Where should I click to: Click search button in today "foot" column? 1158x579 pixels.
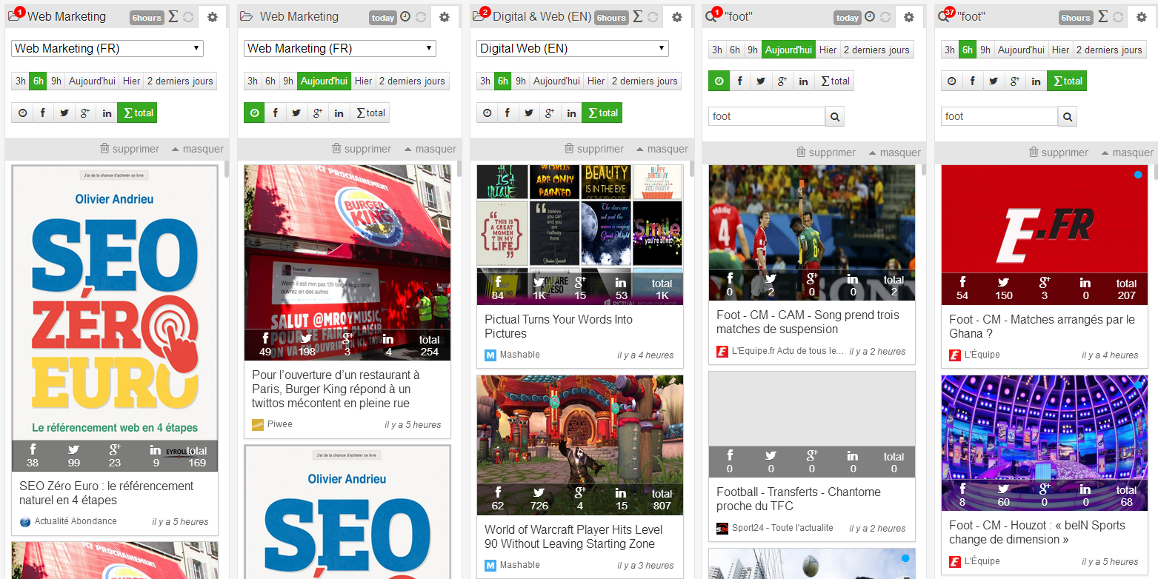(834, 116)
